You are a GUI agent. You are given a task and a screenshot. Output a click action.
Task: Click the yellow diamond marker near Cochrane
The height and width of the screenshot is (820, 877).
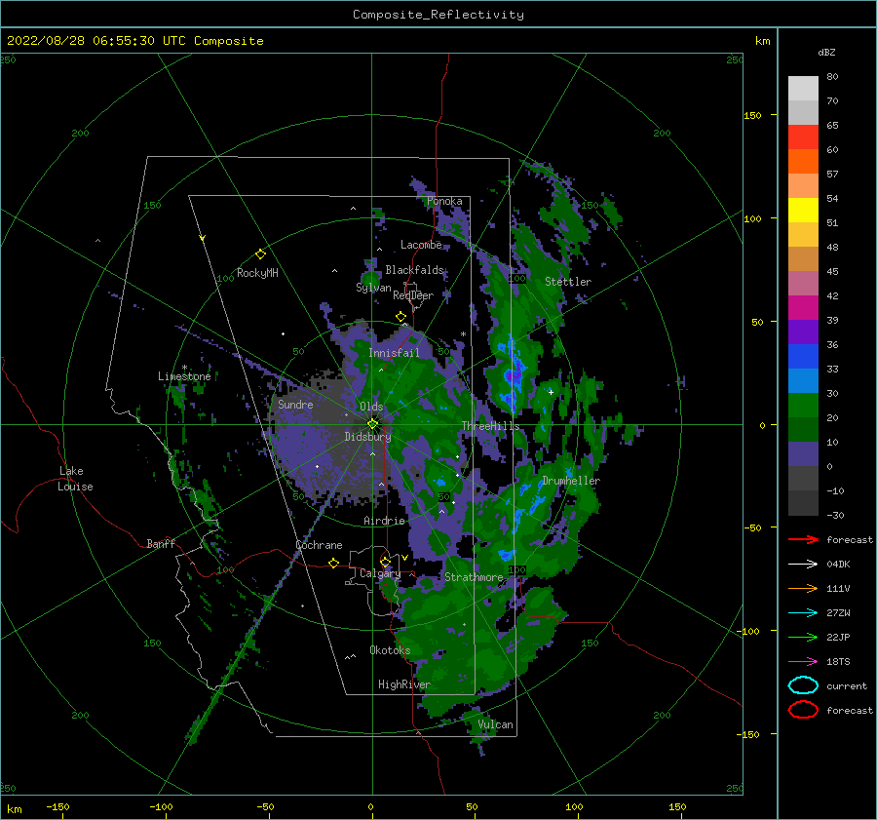point(333,563)
